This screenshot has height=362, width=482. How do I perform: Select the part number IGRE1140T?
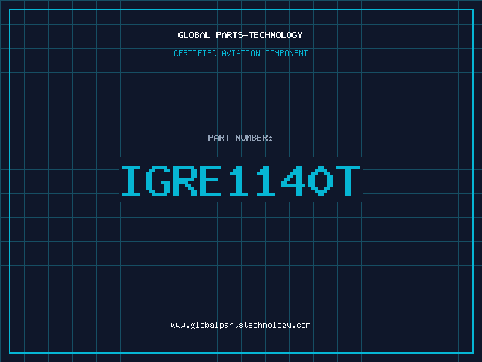[240, 180]
